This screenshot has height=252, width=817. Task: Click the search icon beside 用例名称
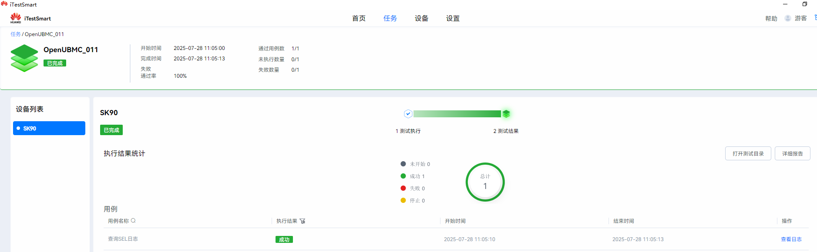click(133, 221)
